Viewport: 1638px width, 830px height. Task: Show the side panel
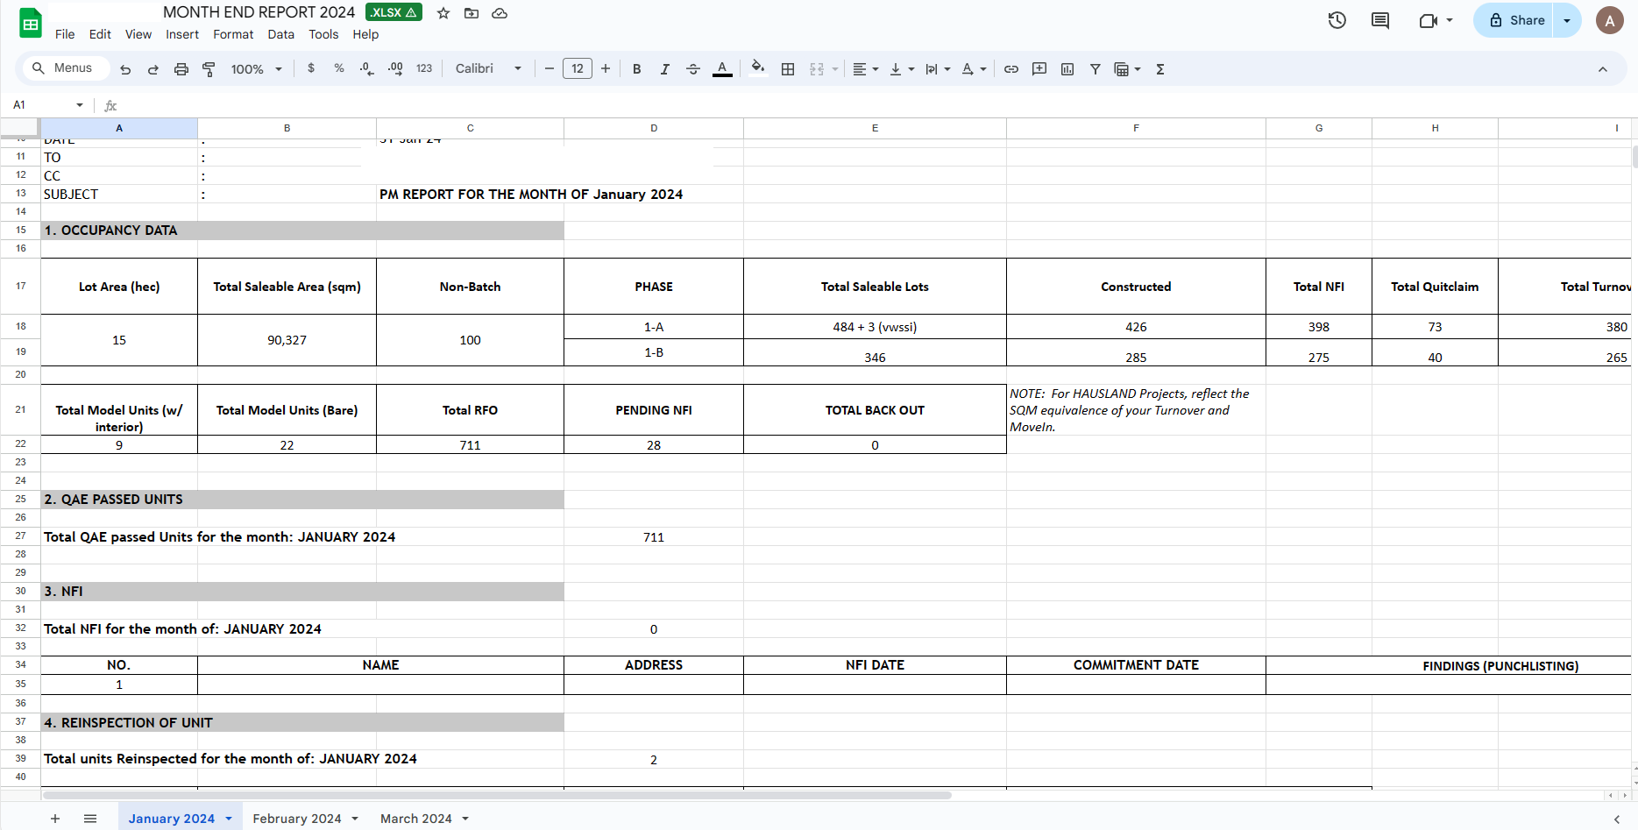point(1617,819)
